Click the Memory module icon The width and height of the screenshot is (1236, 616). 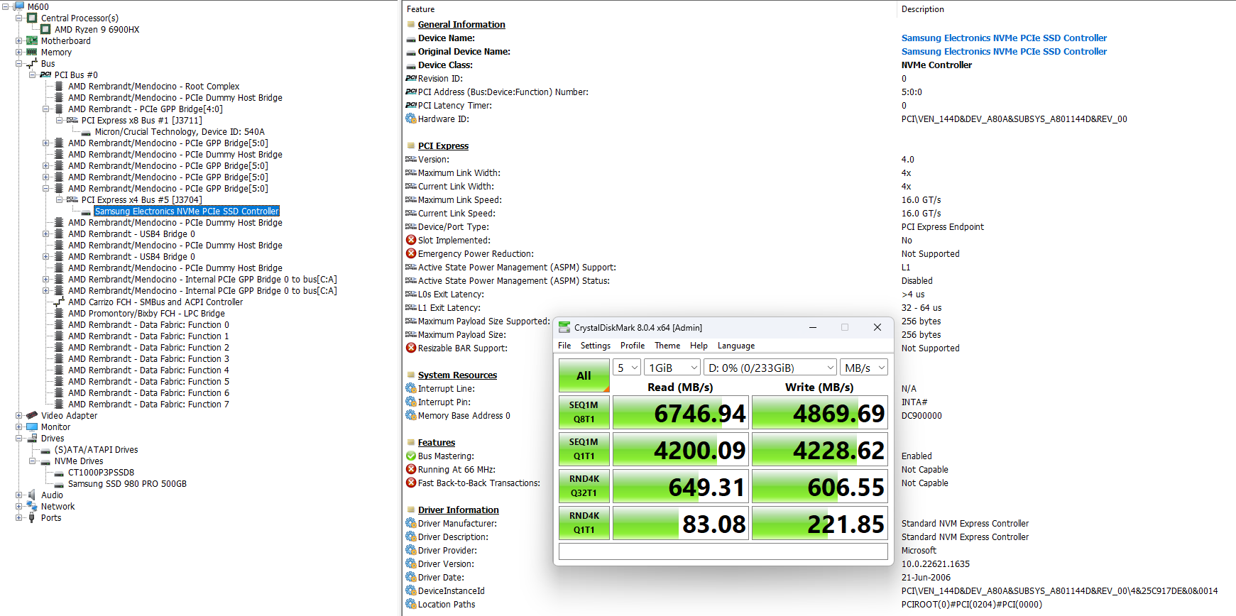[32, 52]
